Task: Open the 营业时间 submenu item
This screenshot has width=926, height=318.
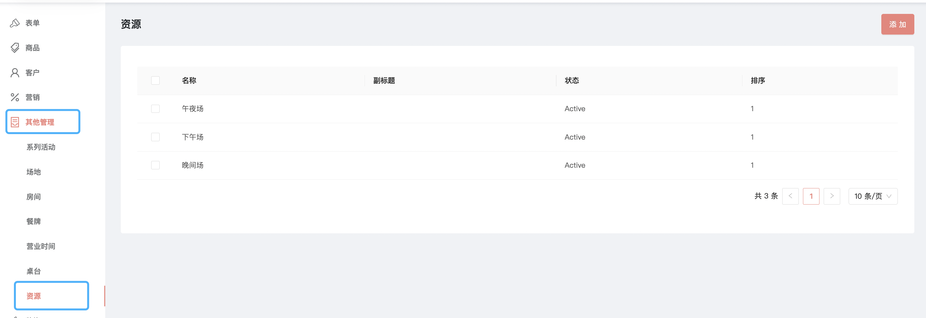Action: (41, 246)
